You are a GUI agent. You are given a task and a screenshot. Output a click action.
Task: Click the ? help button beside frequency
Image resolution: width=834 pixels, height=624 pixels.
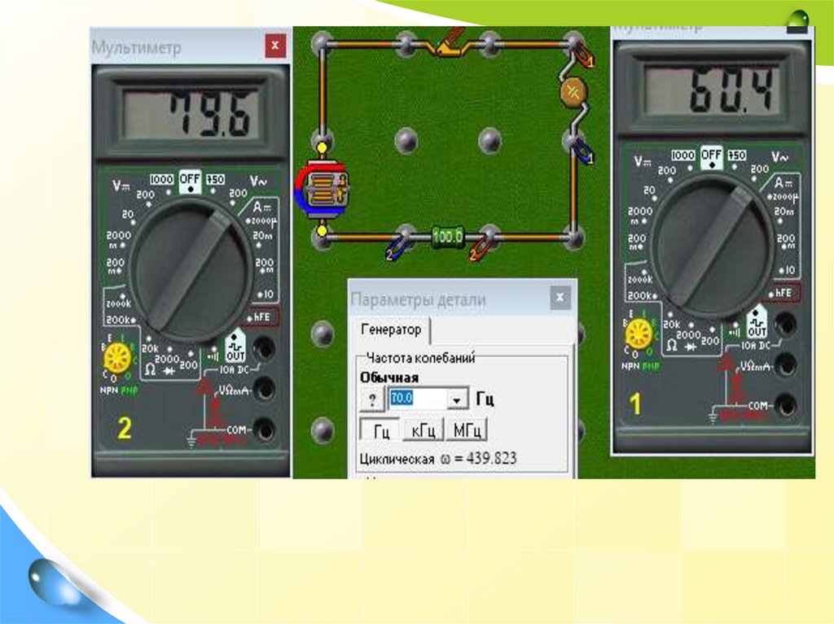point(372,399)
